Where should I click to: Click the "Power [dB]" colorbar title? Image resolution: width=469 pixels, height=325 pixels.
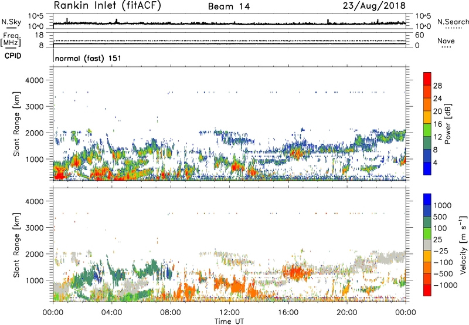click(448, 124)
